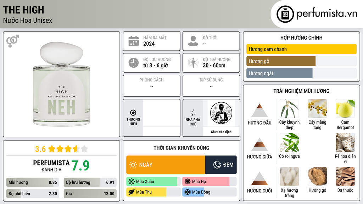The width and height of the screenshot is (363, 204).
Task: Click the Hương gỗ wood note image
Action: (x=317, y=177)
